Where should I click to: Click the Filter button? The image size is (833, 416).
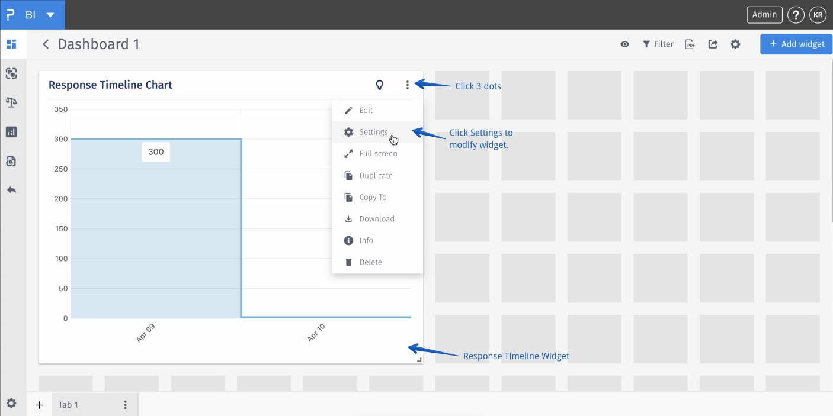coord(658,44)
